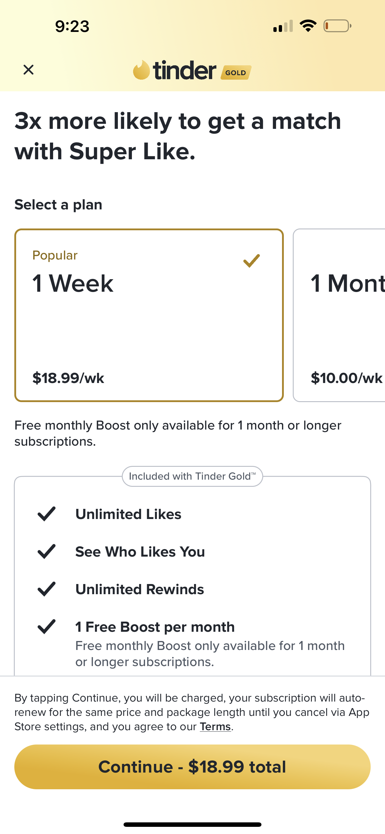This screenshot has width=385, height=834.
Task: Tap the checkmark beside See Who Likes You
Action: tap(47, 552)
